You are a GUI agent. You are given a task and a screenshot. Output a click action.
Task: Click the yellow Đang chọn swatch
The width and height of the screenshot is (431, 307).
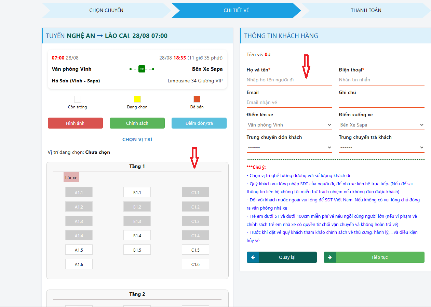(x=137, y=99)
